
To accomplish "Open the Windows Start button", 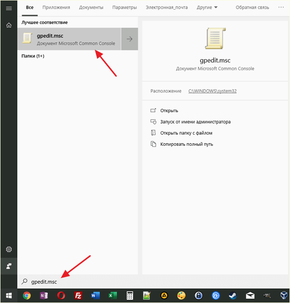I will pos(9,296).
